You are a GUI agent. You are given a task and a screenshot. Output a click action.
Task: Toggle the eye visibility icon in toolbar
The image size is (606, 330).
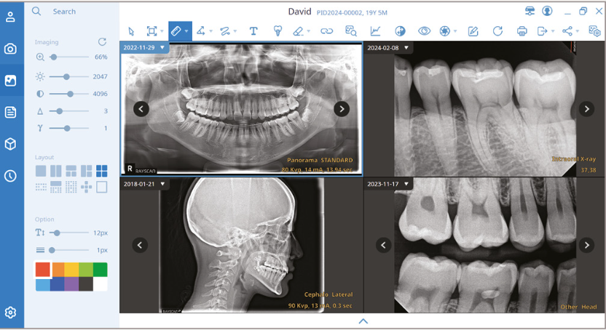tap(424, 31)
